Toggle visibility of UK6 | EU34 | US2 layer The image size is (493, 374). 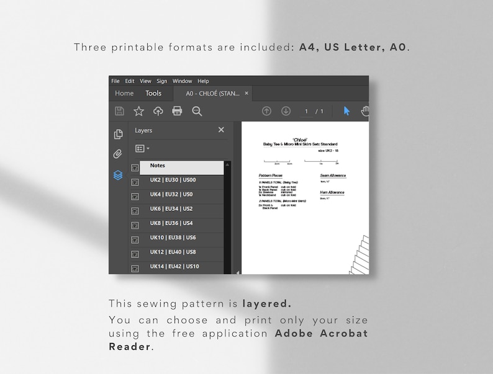point(135,211)
